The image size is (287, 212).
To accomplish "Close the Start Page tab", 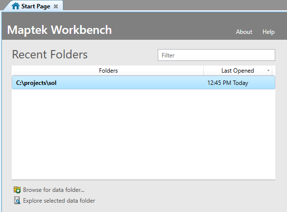I will 56,6.
